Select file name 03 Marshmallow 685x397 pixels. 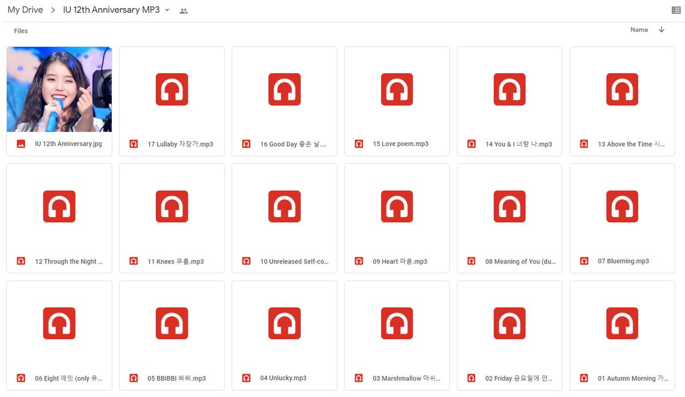coord(407,378)
